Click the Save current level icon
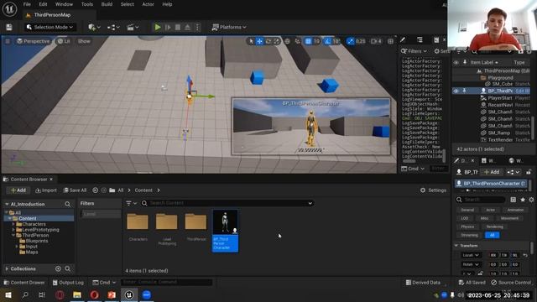Image resolution: width=537 pixels, height=302 pixels. [9, 27]
